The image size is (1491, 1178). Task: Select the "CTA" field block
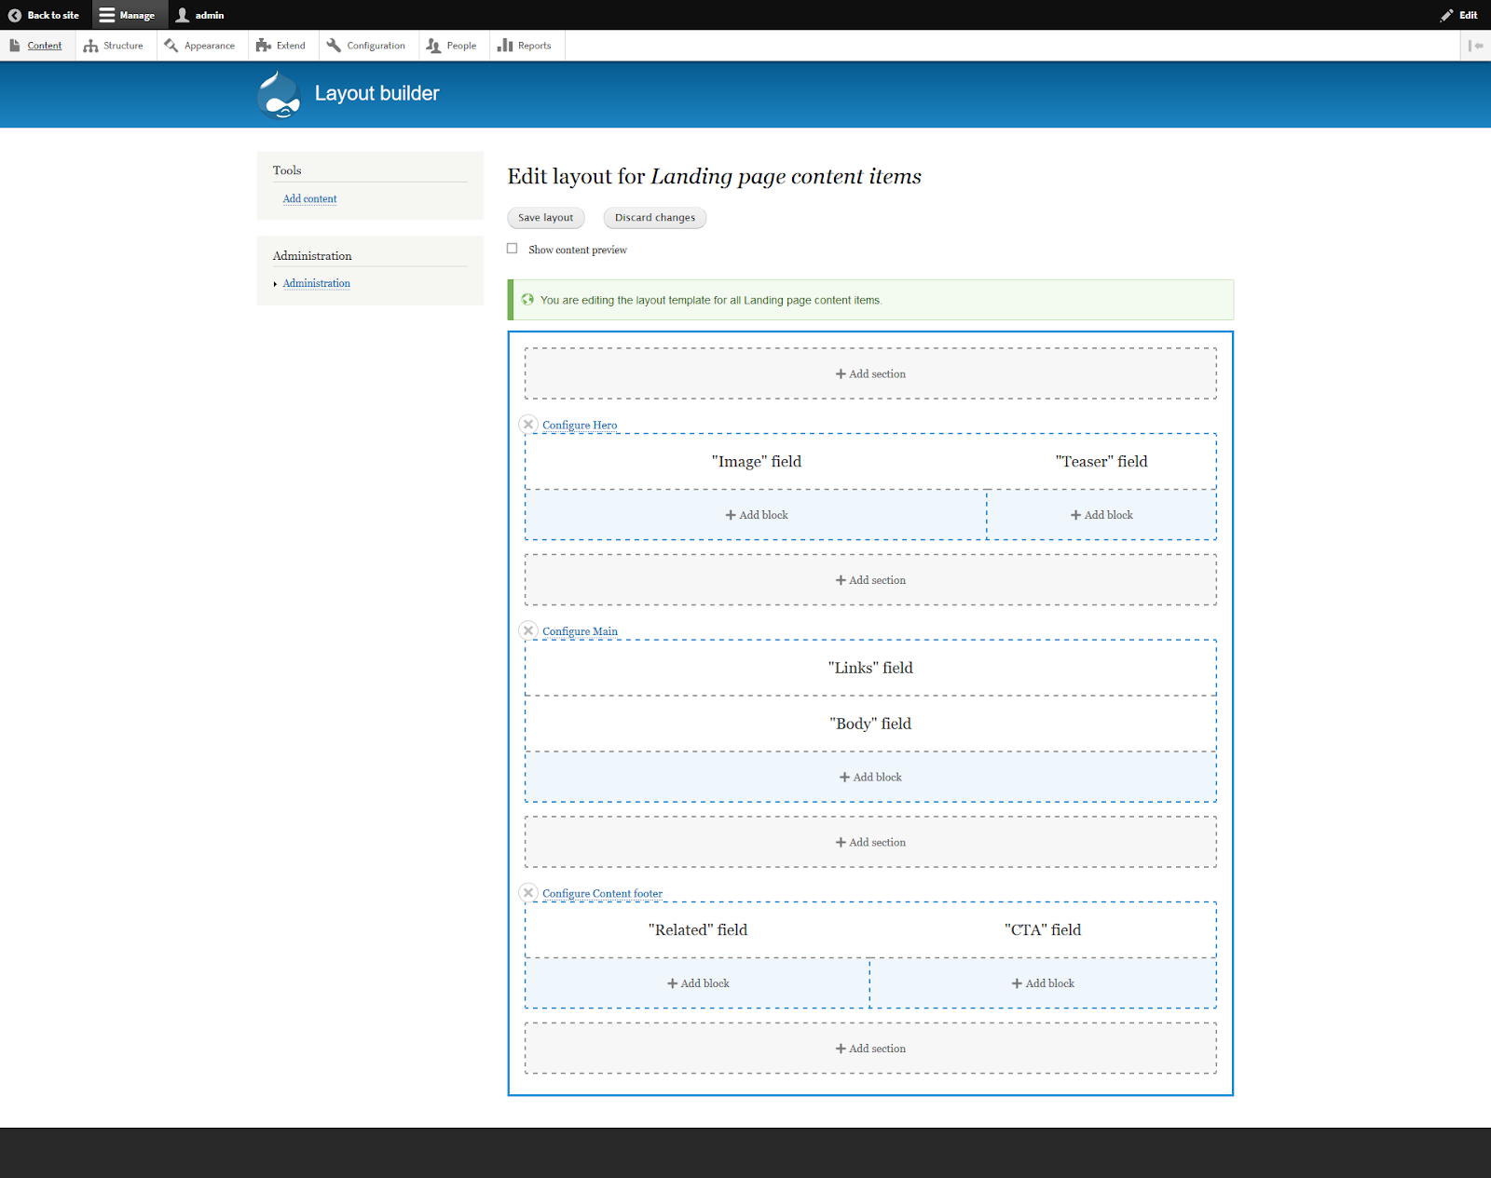tap(1043, 929)
